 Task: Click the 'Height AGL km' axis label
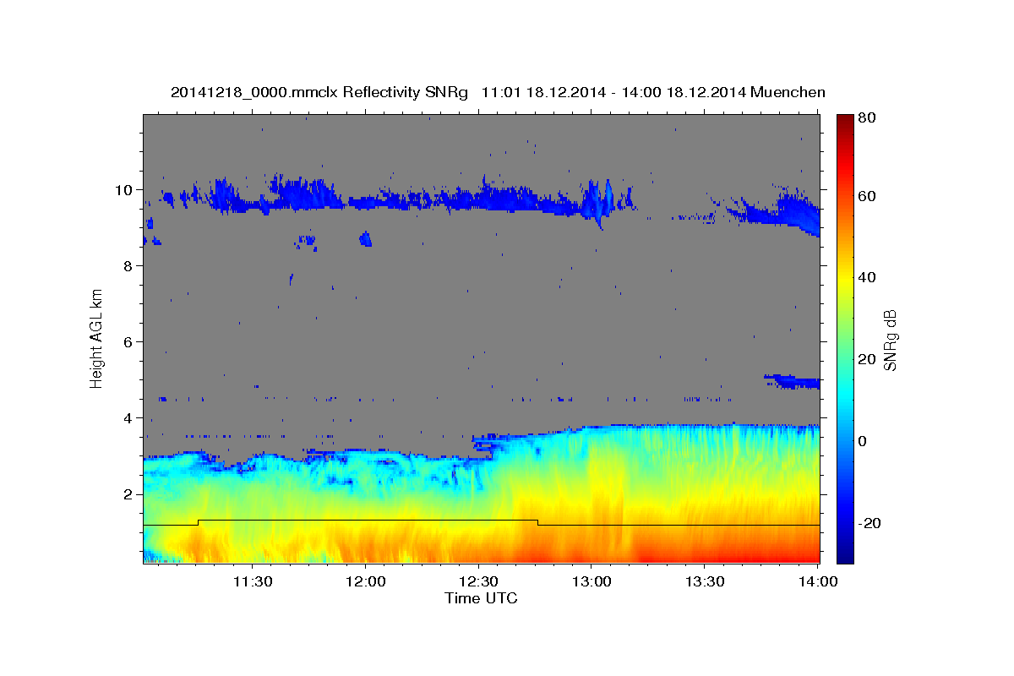pos(97,338)
